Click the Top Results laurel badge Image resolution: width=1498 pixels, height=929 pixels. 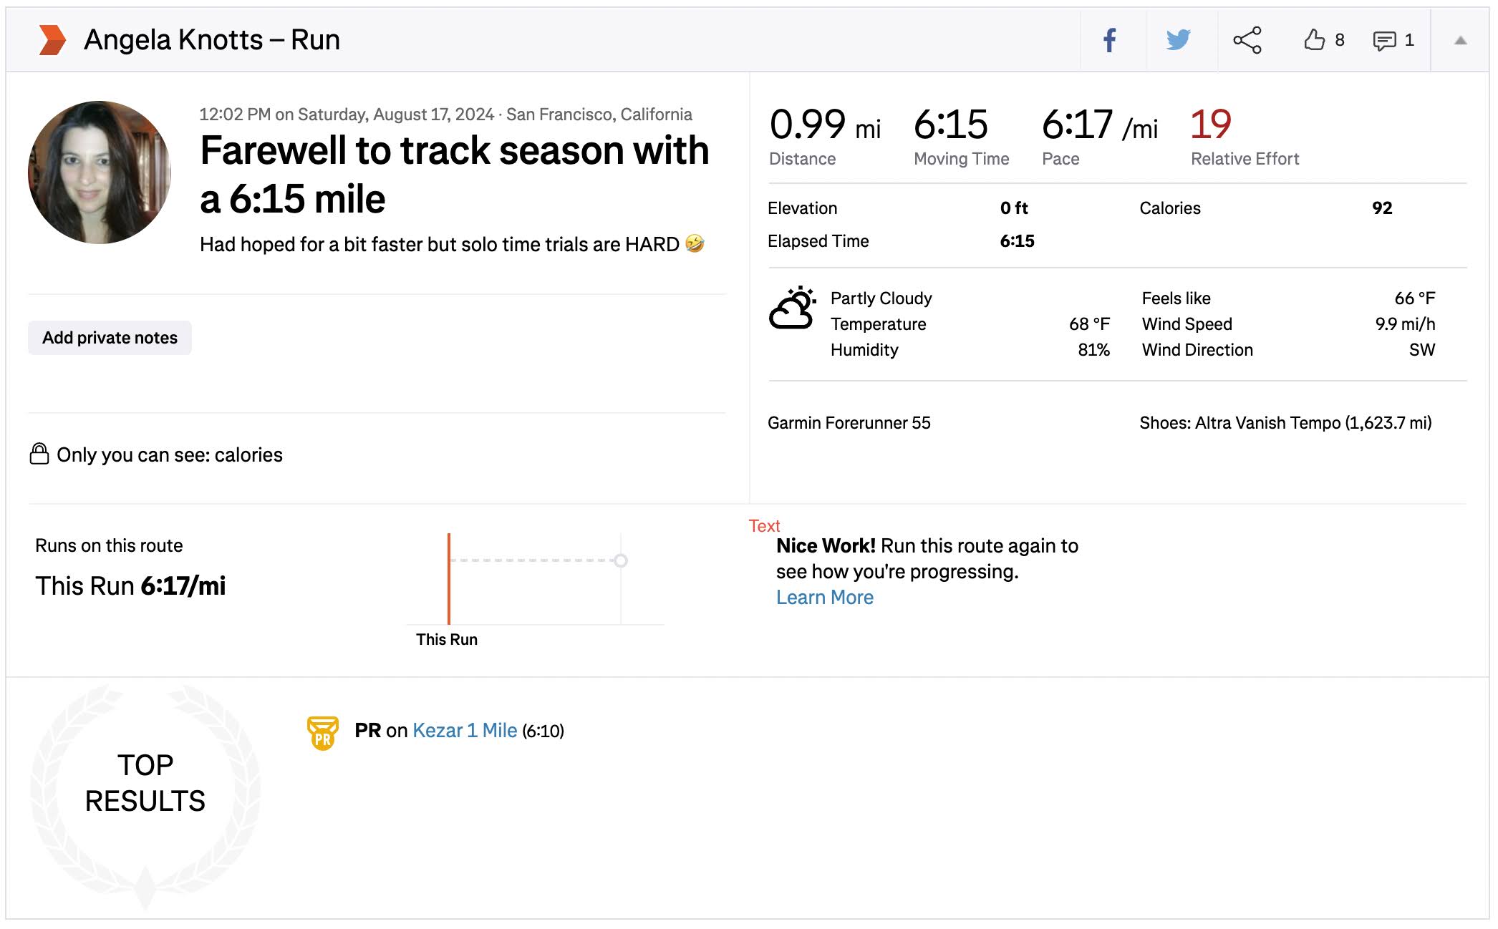145,782
